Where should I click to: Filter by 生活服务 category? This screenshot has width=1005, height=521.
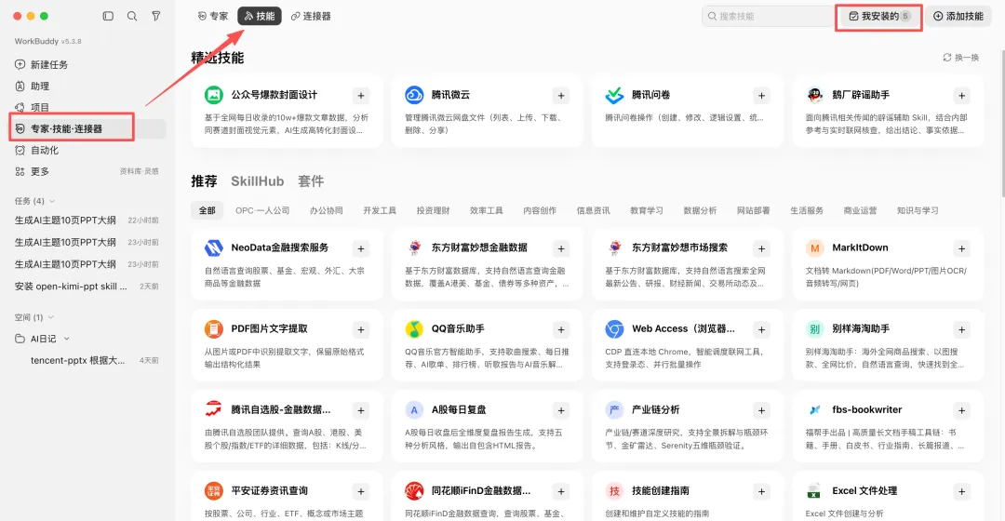[x=807, y=210]
